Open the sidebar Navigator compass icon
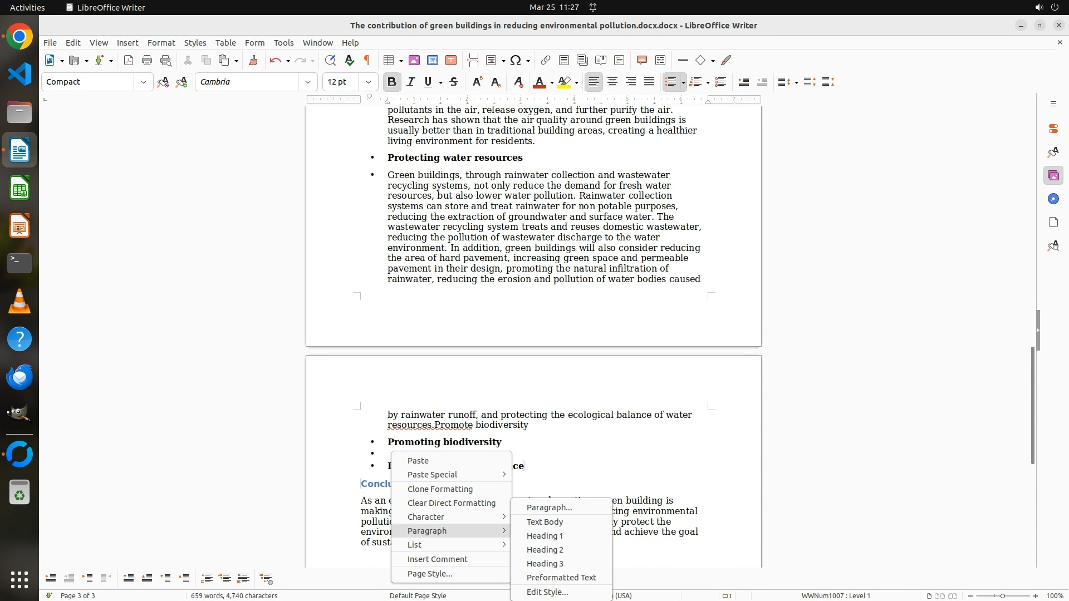The width and height of the screenshot is (1069, 601). point(1053,199)
